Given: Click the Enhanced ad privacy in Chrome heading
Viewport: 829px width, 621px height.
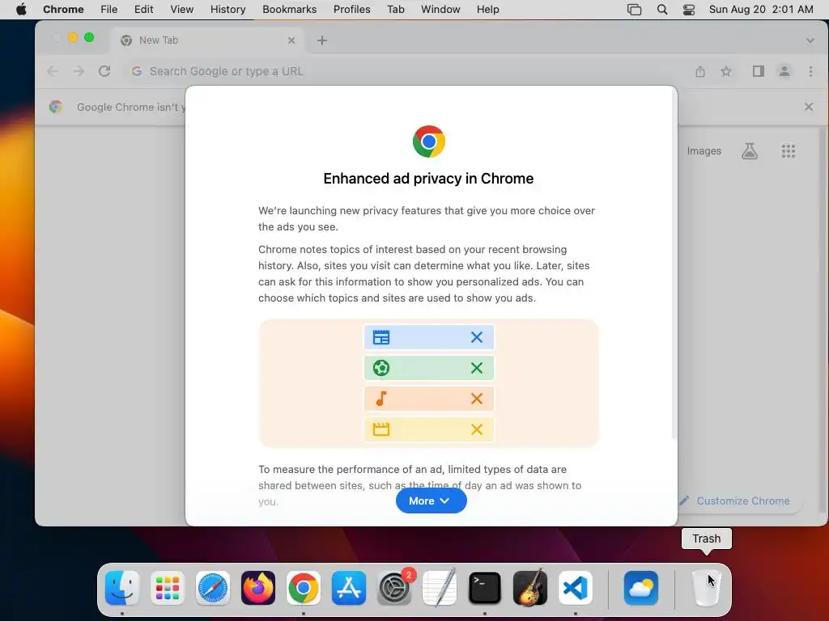Looking at the screenshot, I should click(x=428, y=179).
